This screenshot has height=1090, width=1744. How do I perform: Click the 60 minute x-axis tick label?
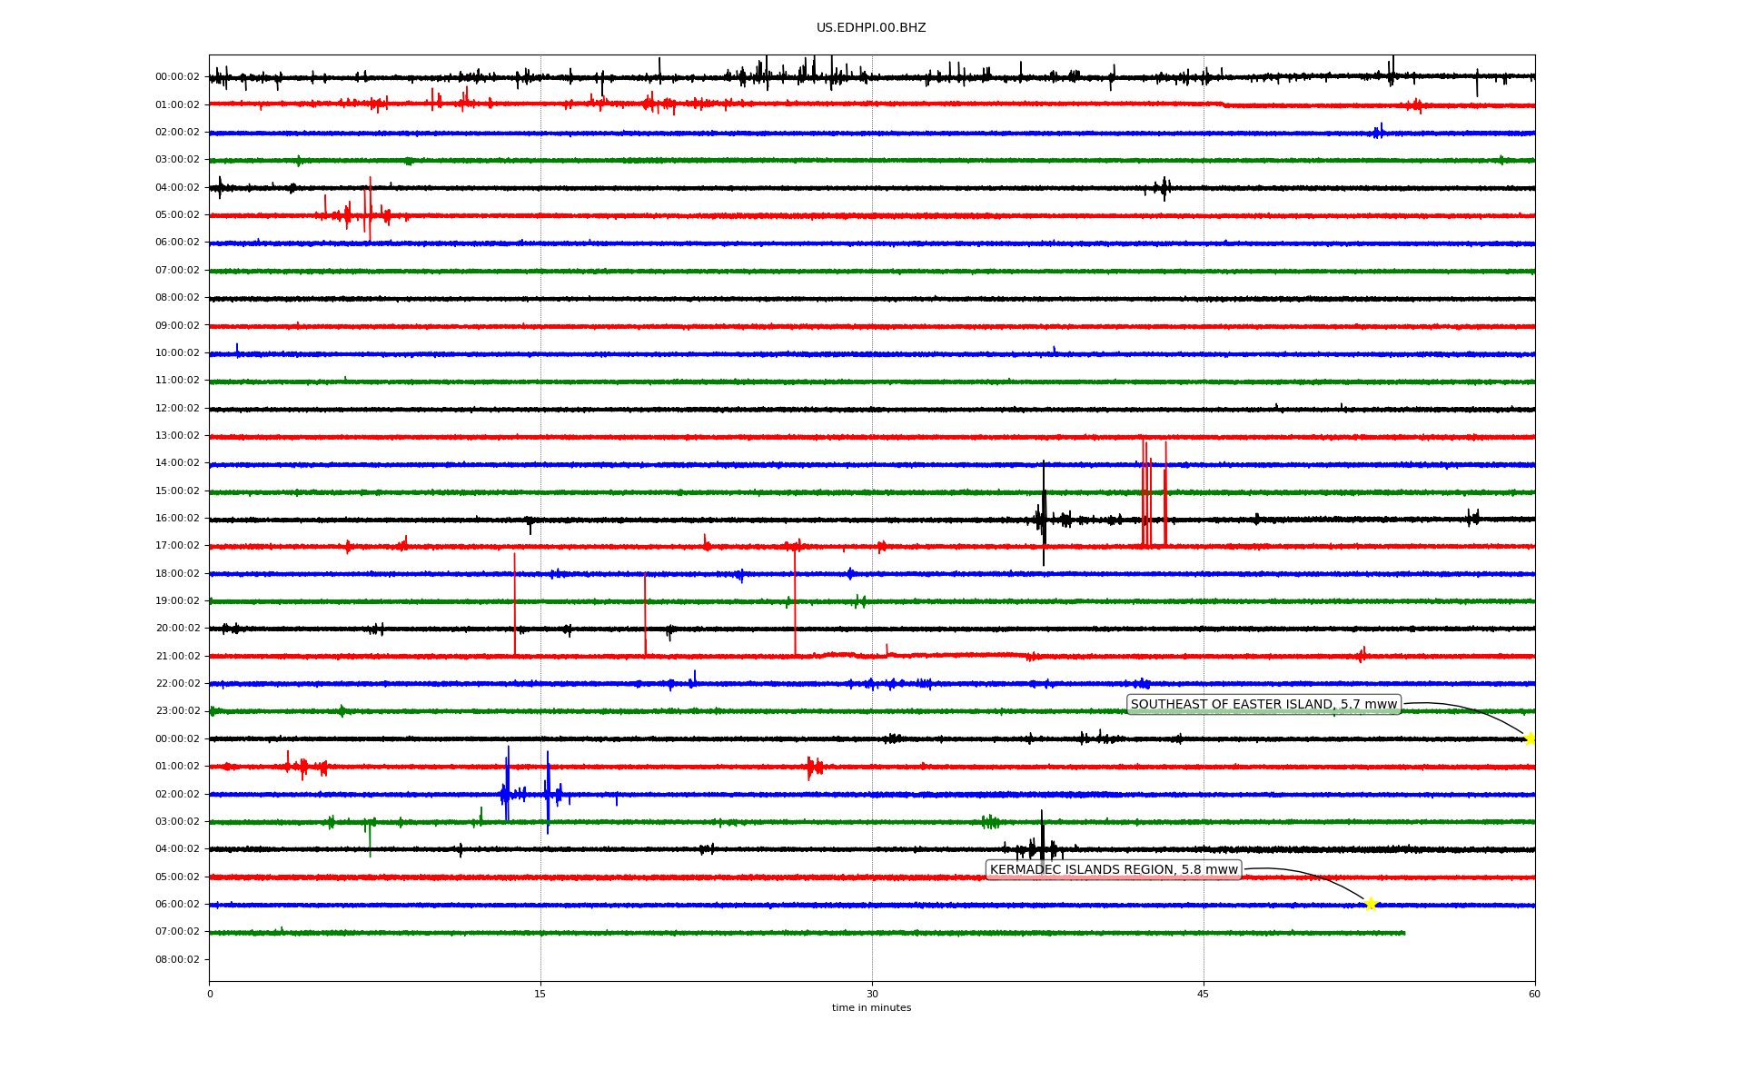(1534, 995)
